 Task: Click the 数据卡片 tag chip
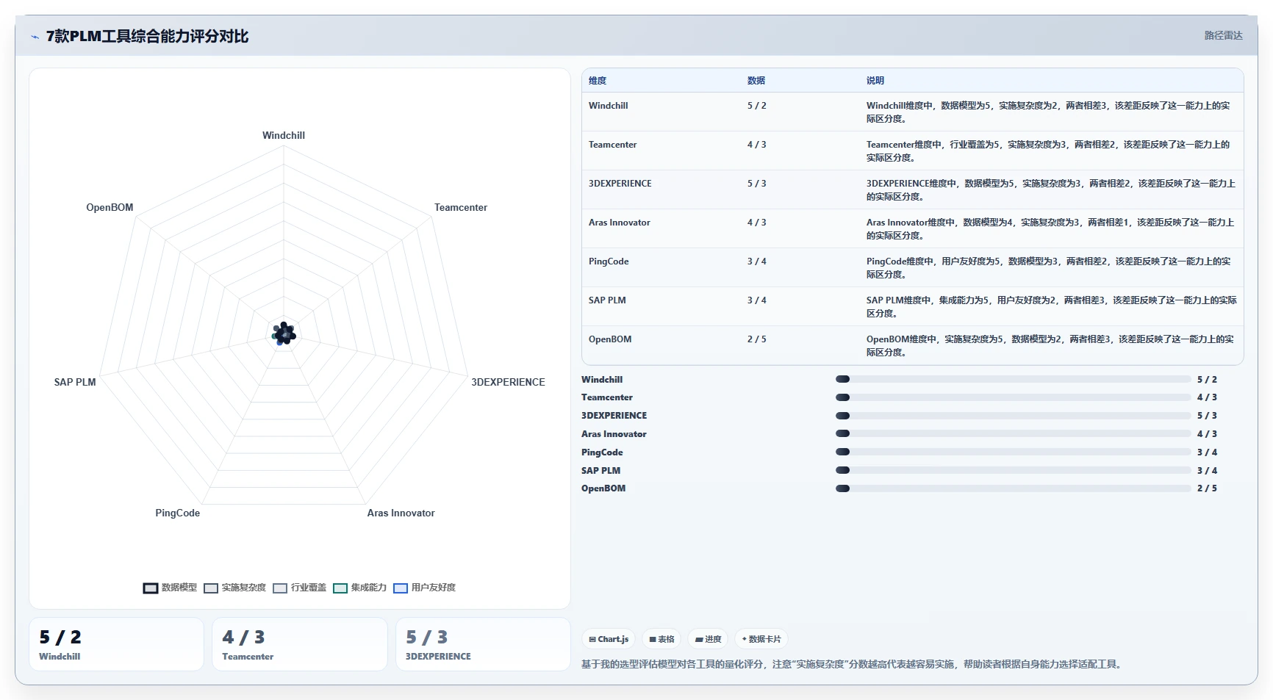(x=761, y=639)
